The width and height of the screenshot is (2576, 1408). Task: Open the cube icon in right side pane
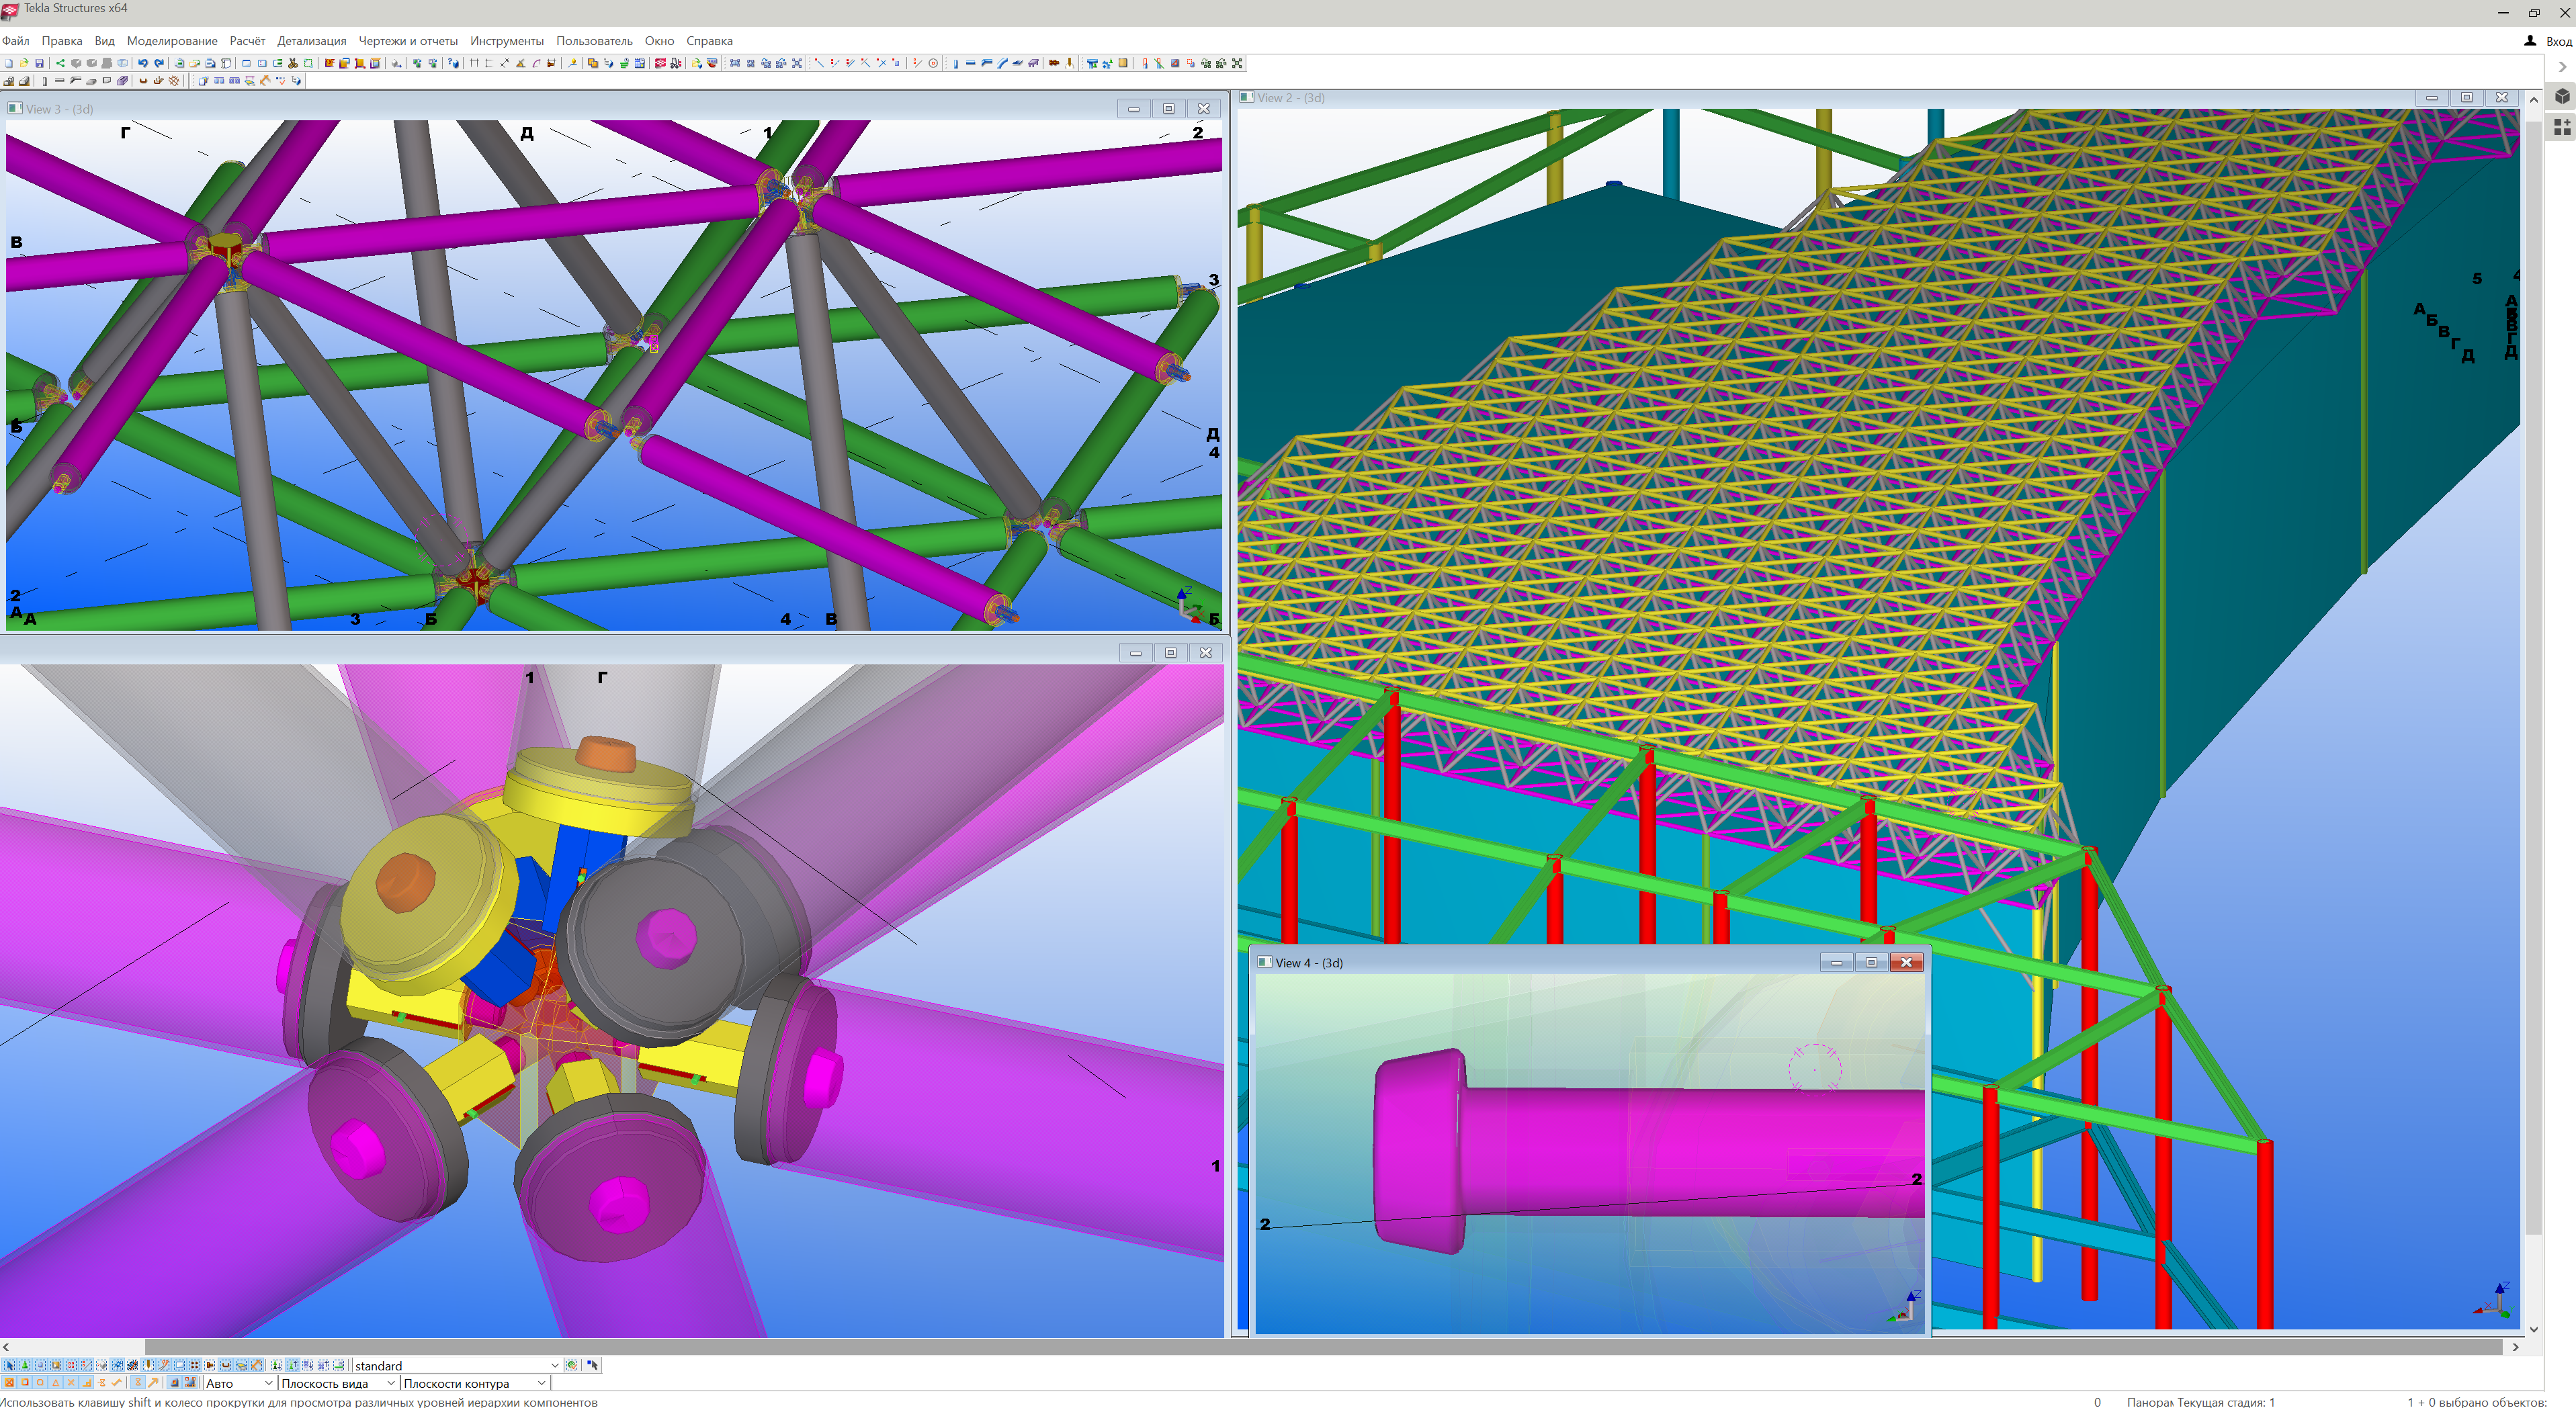tap(2561, 96)
